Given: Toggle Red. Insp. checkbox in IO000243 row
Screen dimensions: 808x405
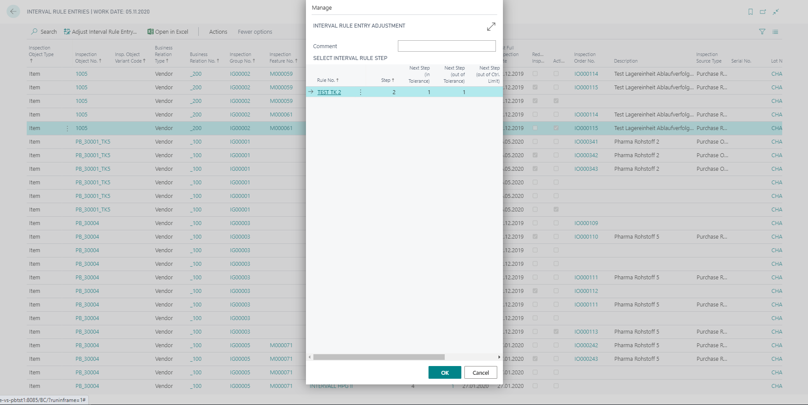Looking at the screenshot, I should [x=535, y=359].
